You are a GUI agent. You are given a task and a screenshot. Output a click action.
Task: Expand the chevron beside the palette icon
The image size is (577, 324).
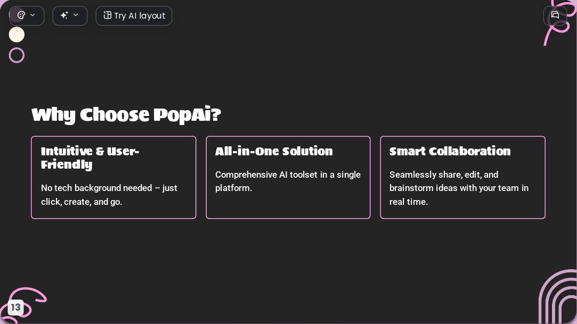point(32,15)
